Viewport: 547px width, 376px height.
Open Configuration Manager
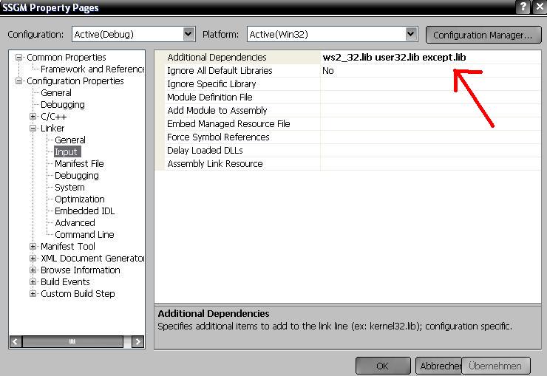(482, 35)
